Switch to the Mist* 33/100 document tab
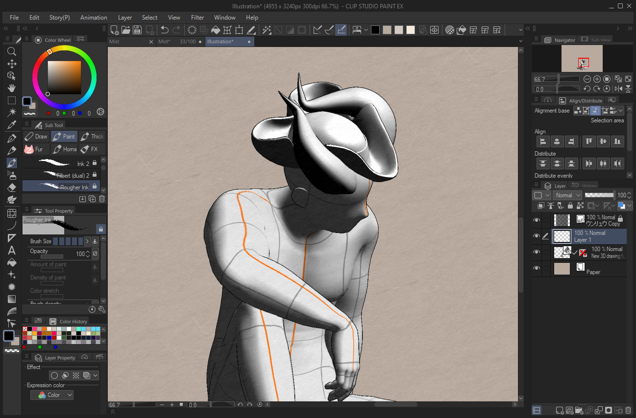636x418 pixels. pos(180,42)
